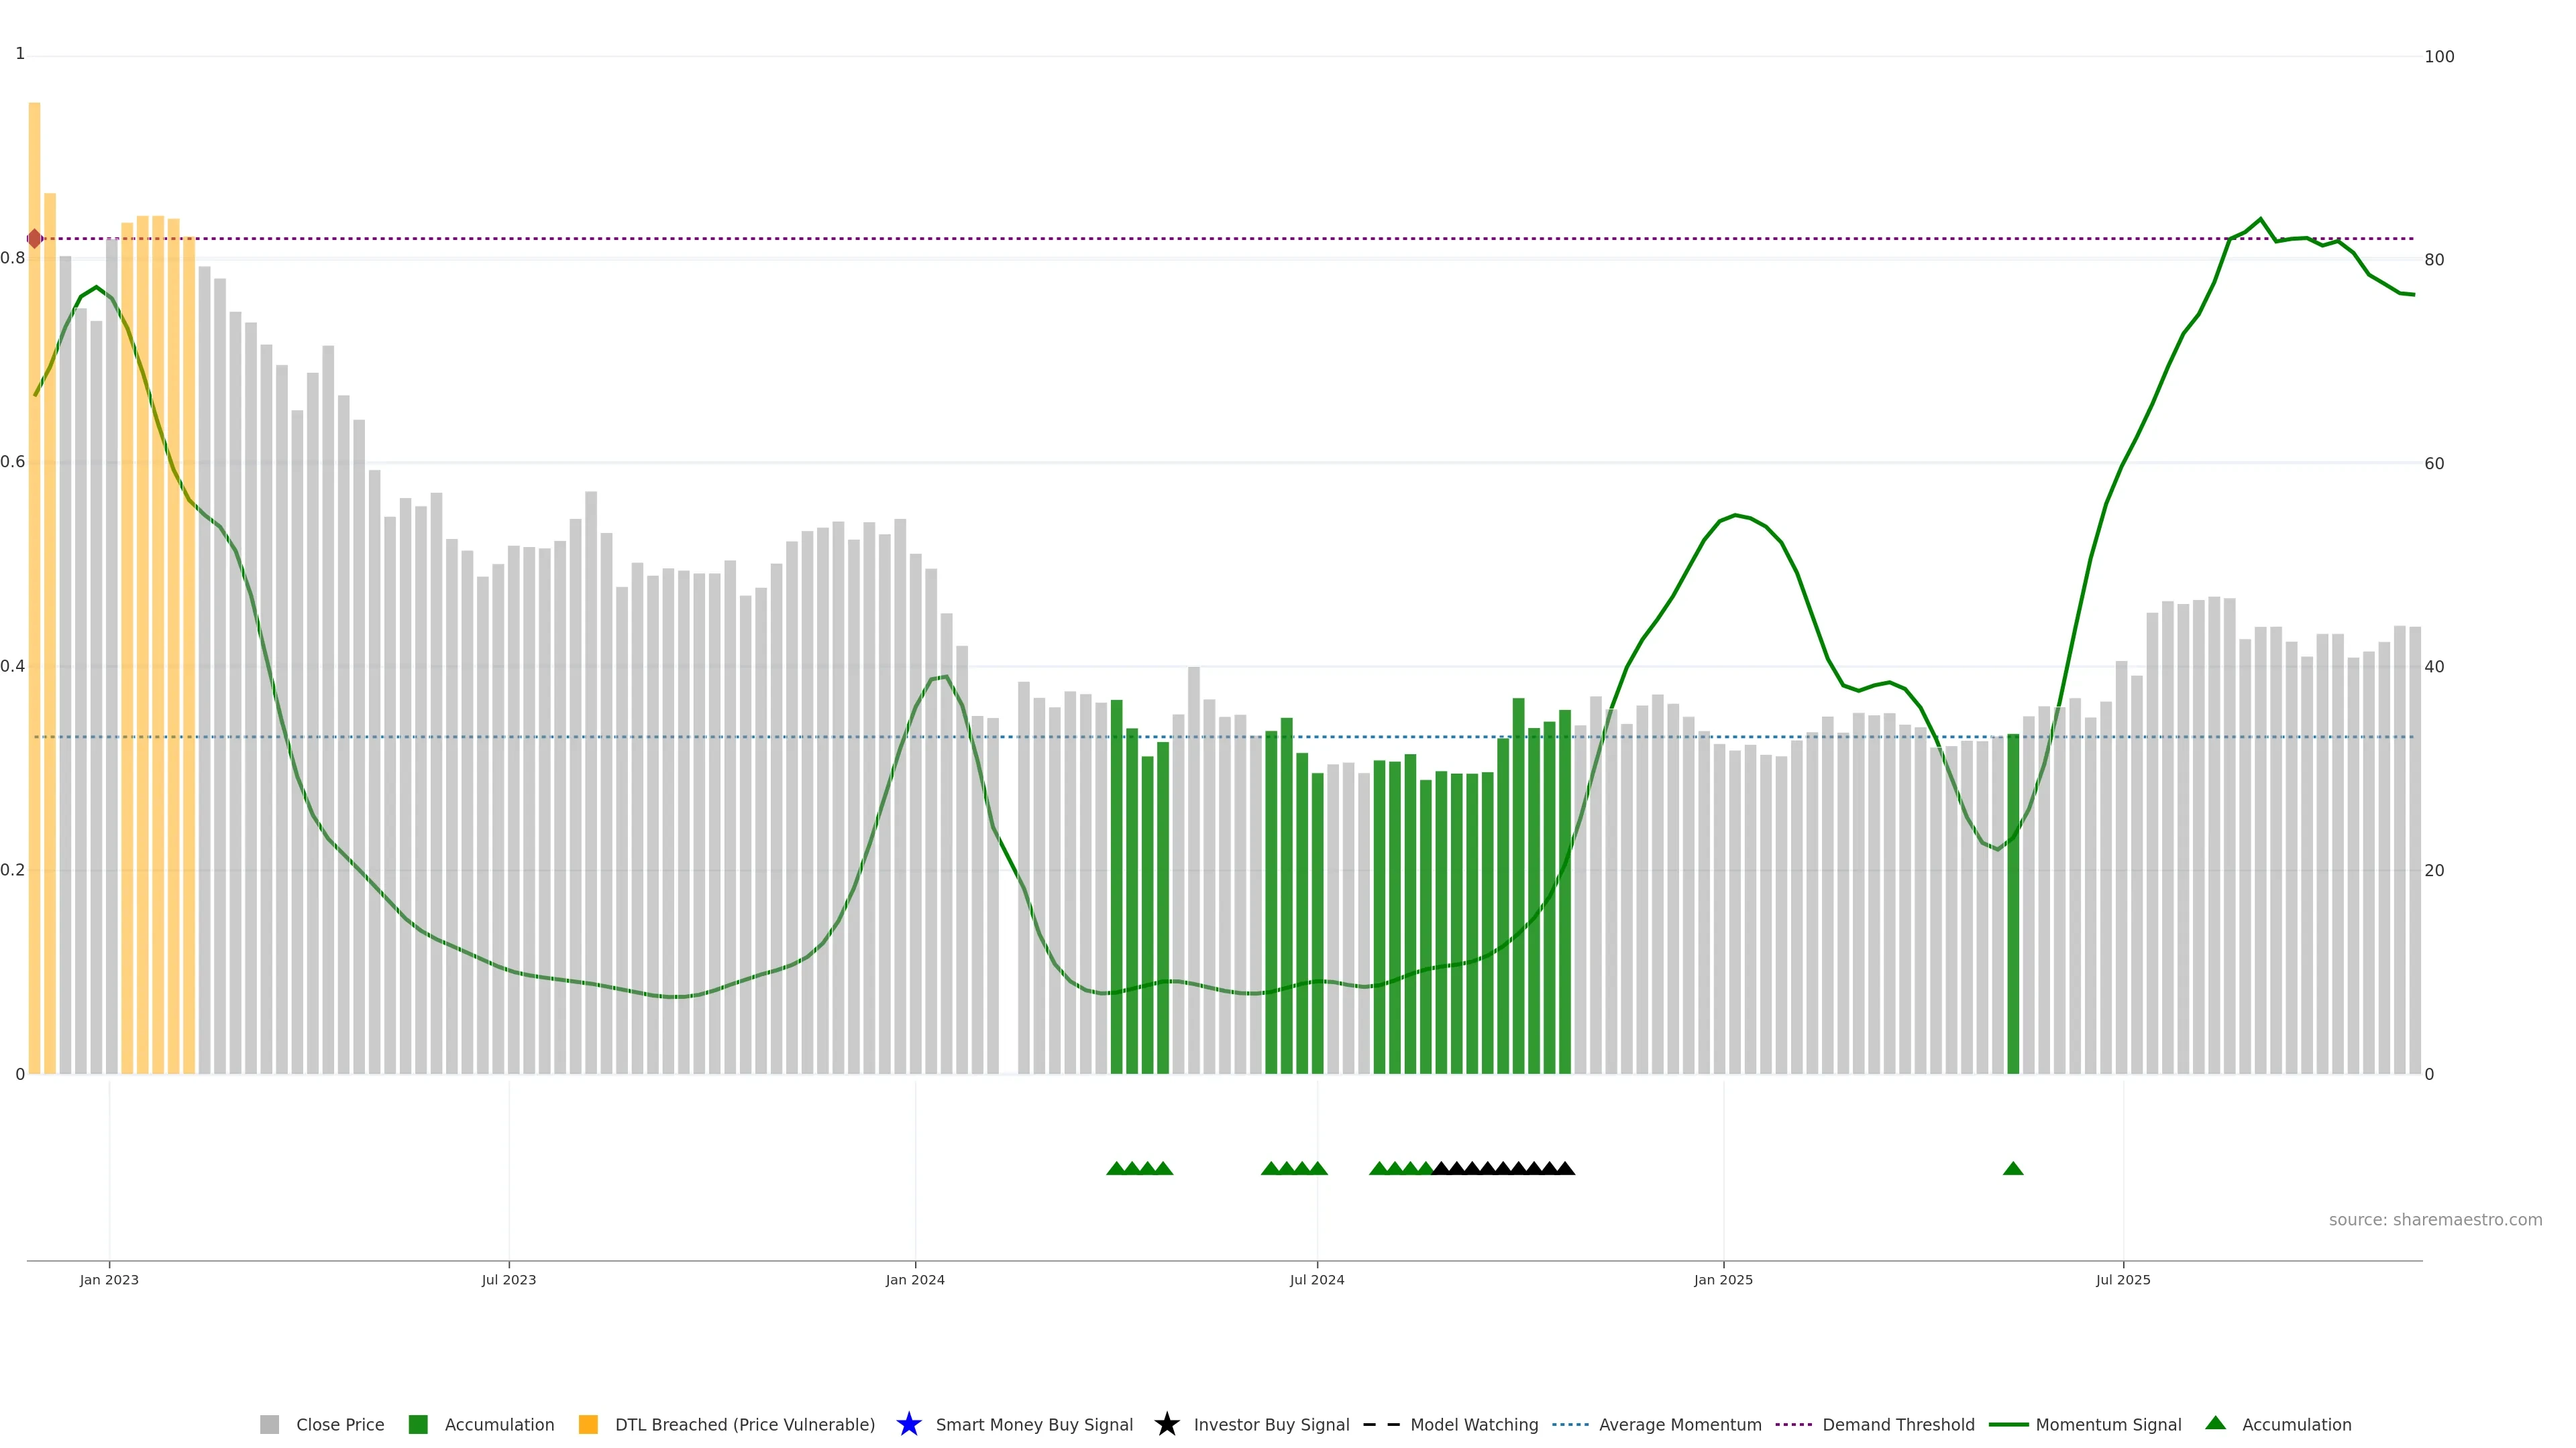Click the Jul 2025 axis label
The height and width of the screenshot is (1448, 2576).
[x=2122, y=1280]
